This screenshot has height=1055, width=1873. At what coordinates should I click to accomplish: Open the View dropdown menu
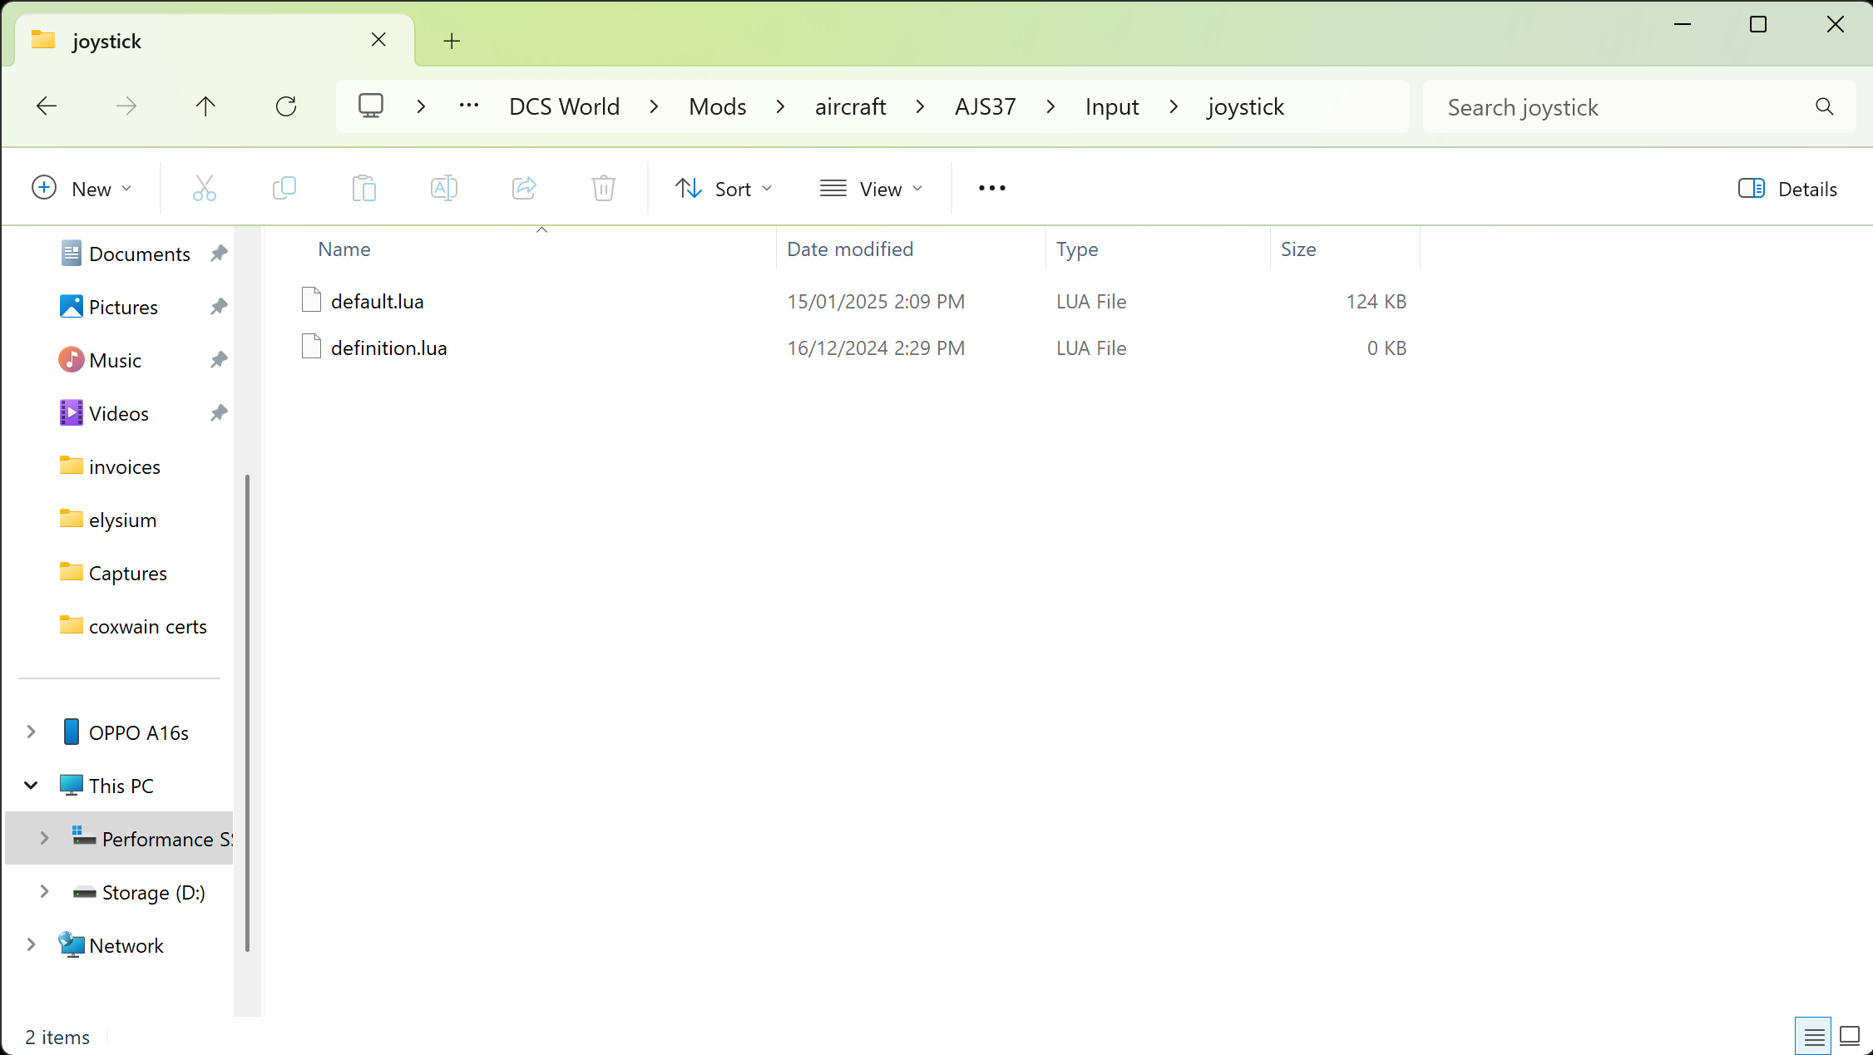tap(872, 189)
